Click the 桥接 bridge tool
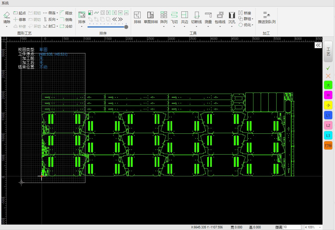The image size is (335, 230). (x=245, y=13)
